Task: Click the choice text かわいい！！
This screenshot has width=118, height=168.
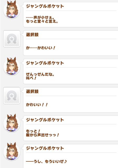Action: coord(37,105)
